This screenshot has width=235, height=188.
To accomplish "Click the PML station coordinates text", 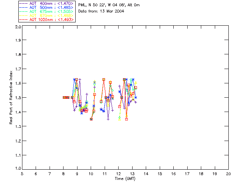I will [x=109, y=5].
